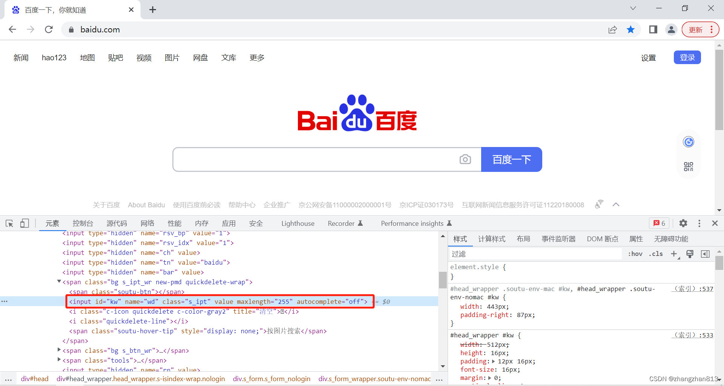The image size is (724, 386).
Task: Reload the baidu.com page
Action: [49, 29]
